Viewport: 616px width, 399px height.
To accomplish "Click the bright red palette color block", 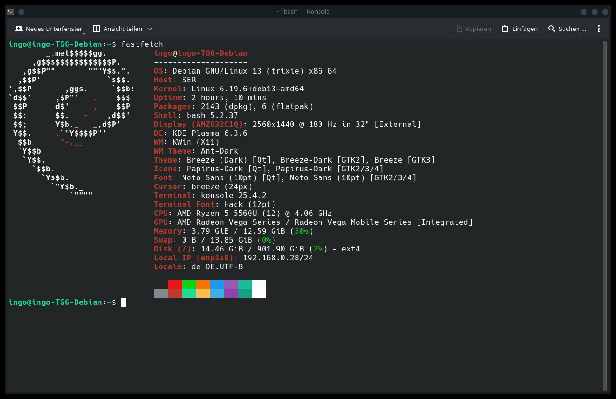I will [x=175, y=284].
